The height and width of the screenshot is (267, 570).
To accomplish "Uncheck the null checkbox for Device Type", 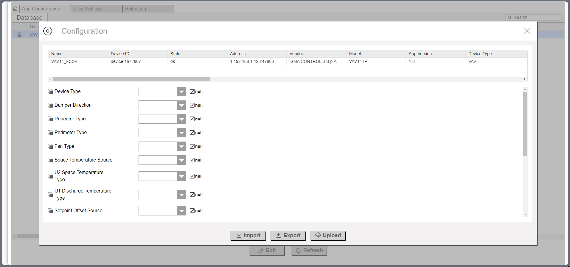I will click(x=192, y=91).
